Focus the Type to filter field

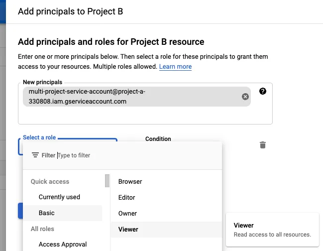[x=74, y=155]
